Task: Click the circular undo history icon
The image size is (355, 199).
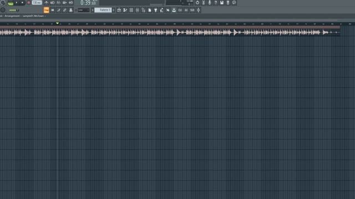Action: [197, 3]
